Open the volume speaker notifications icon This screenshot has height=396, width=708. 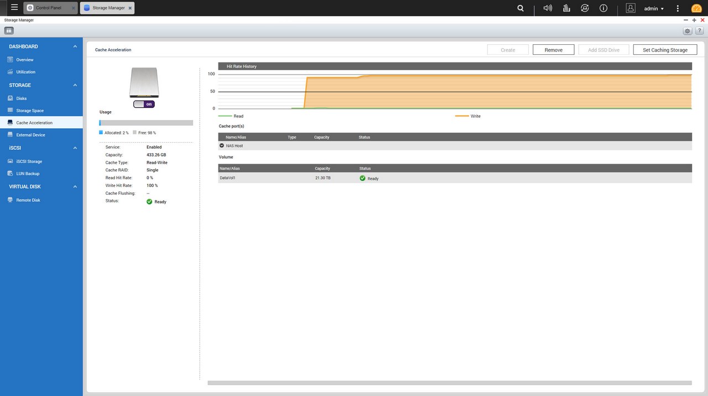(x=548, y=8)
